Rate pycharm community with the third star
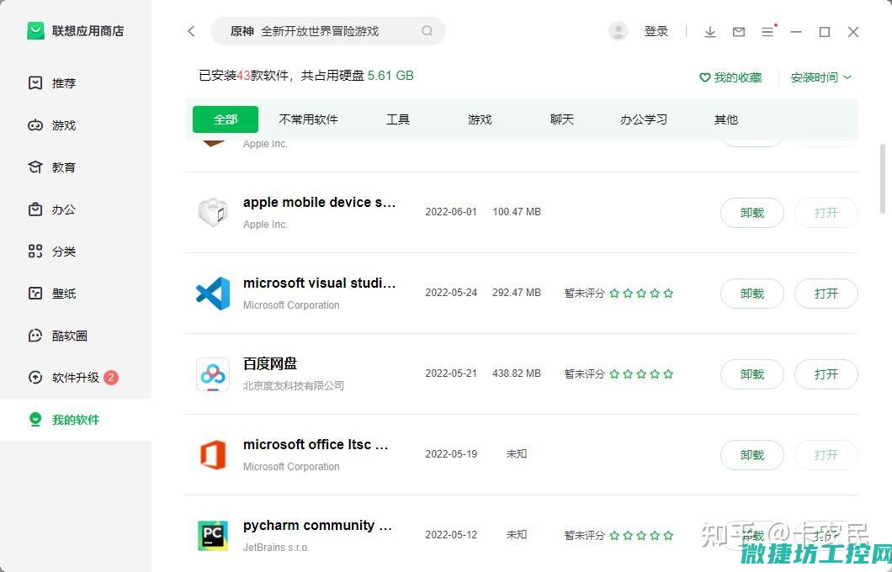 [641, 536]
